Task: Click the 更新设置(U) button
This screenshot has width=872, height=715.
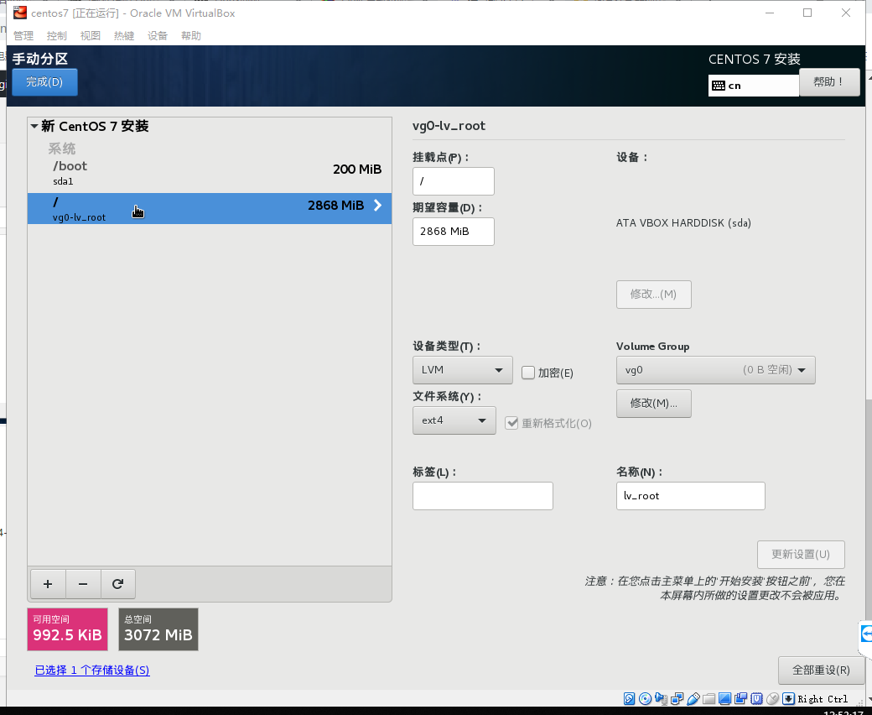Action: (x=801, y=554)
